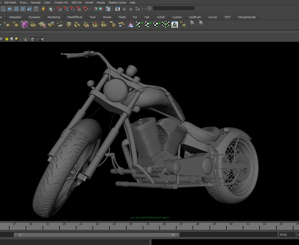Viewport: 299px width, 245px height.
Task: Start IPR render clapperboard icon
Action: point(131,9)
